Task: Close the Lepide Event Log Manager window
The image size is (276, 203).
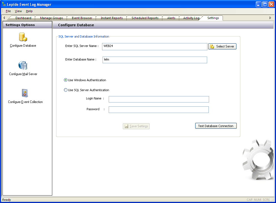Action: pos(271,4)
